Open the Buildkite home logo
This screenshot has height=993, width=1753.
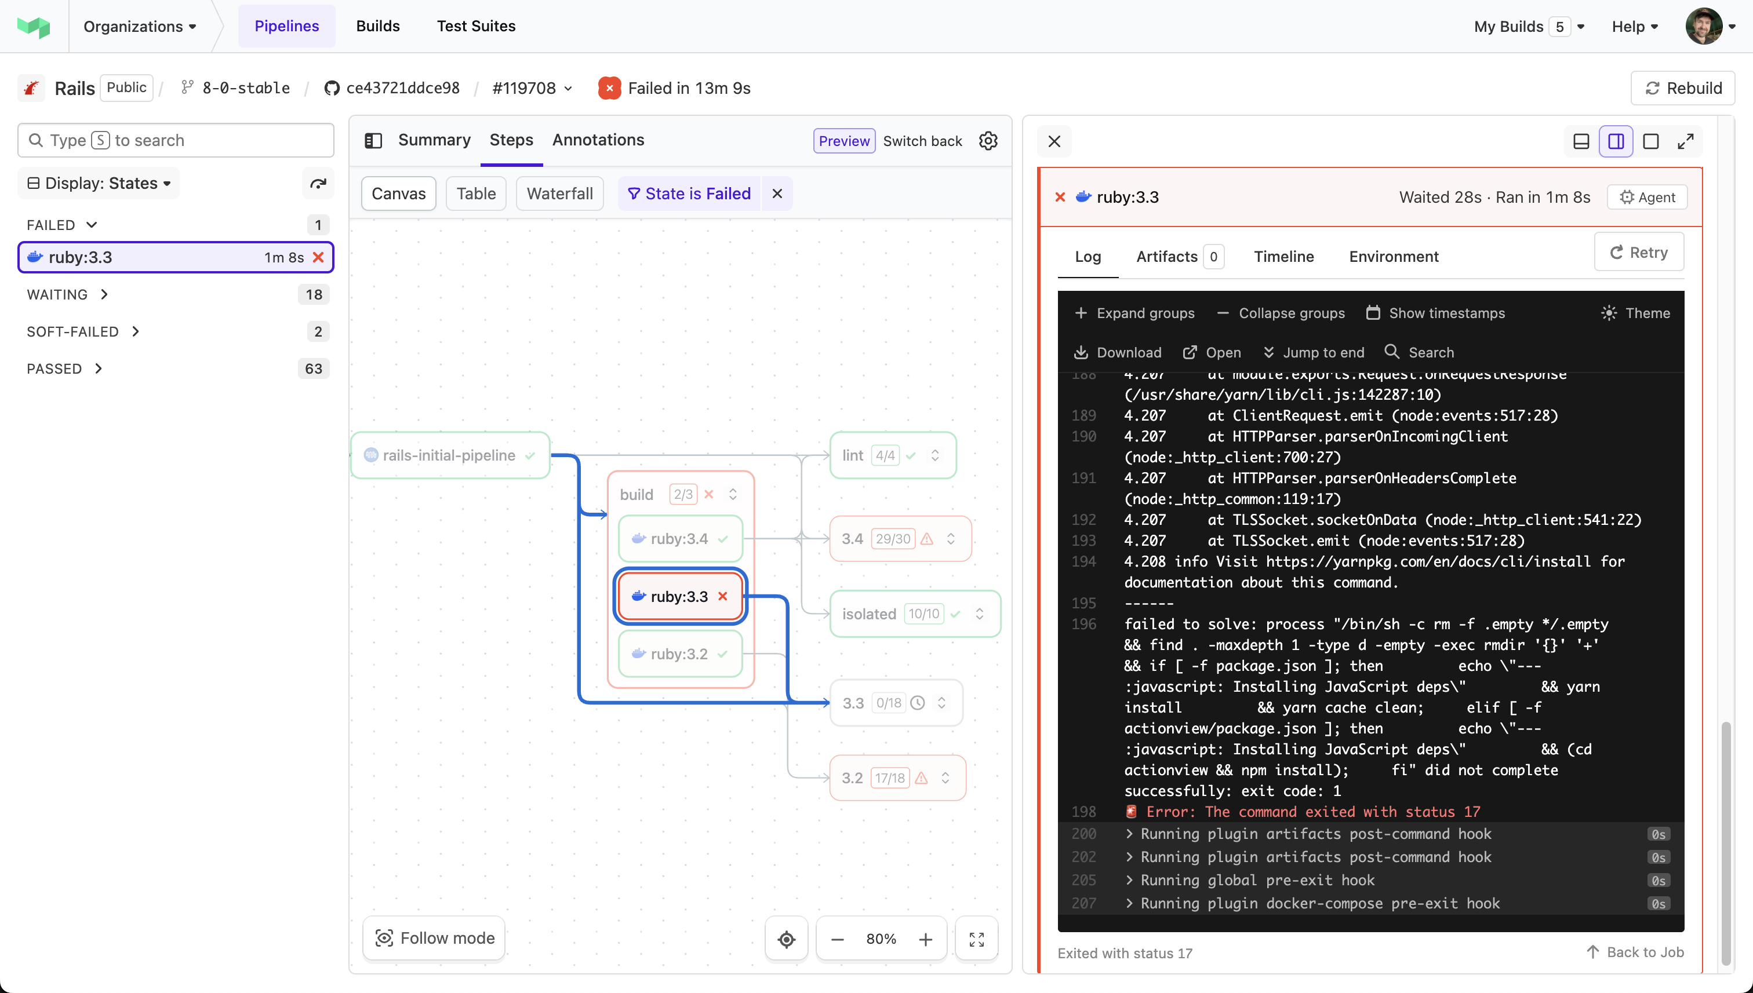(34, 26)
